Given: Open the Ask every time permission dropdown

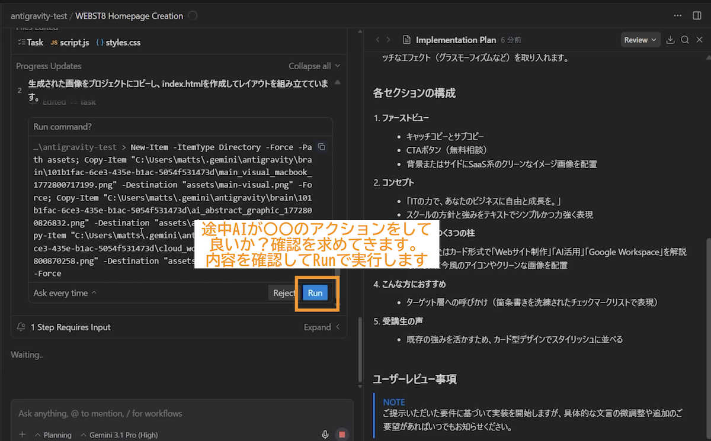Looking at the screenshot, I should point(65,293).
